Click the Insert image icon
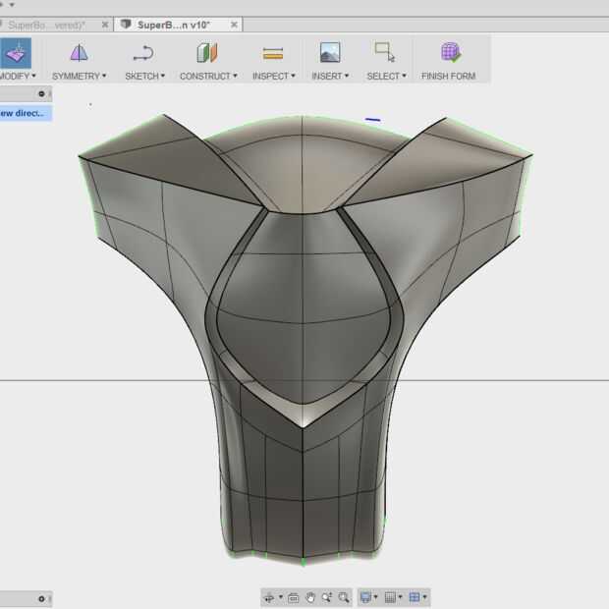609x609 pixels. pos(330,53)
